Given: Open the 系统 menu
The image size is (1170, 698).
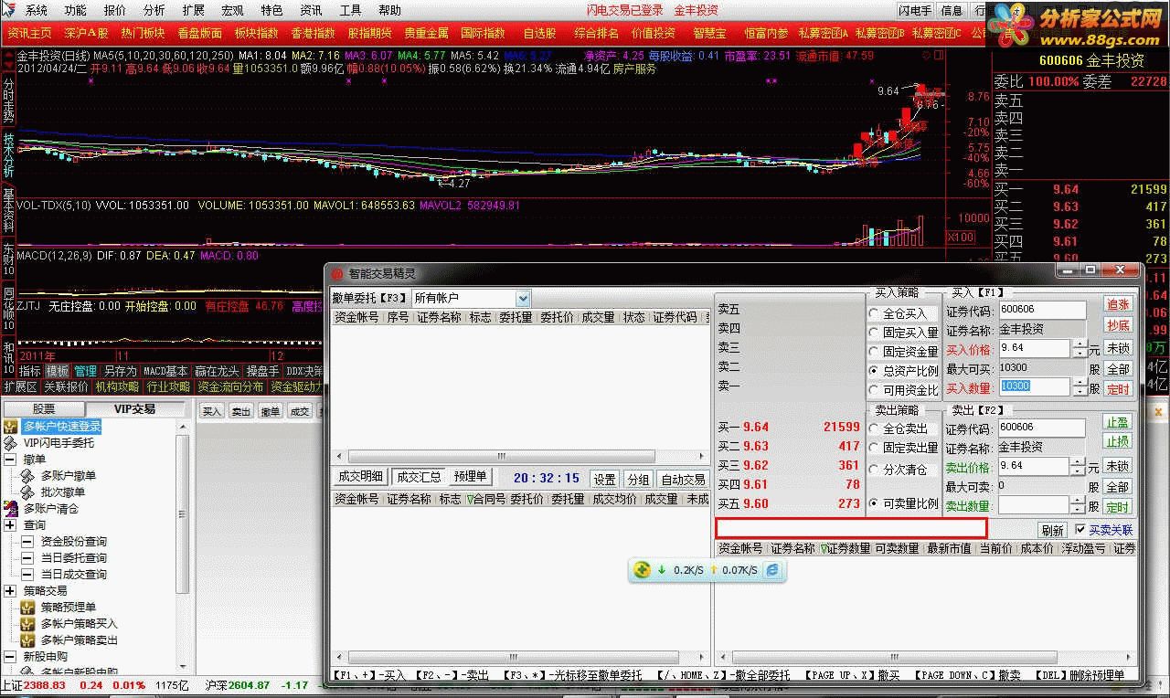Looking at the screenshot, I should coord(37,11).
